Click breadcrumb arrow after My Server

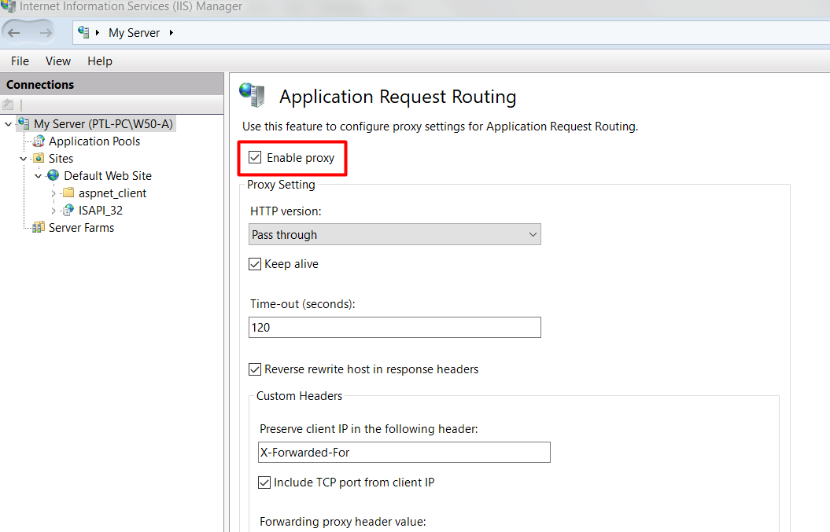tap(171, 33)
